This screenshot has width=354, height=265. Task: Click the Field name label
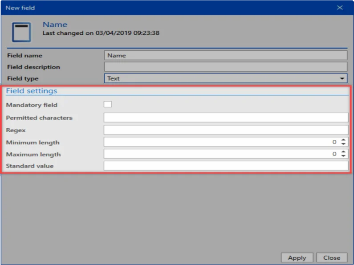point(24,56)
